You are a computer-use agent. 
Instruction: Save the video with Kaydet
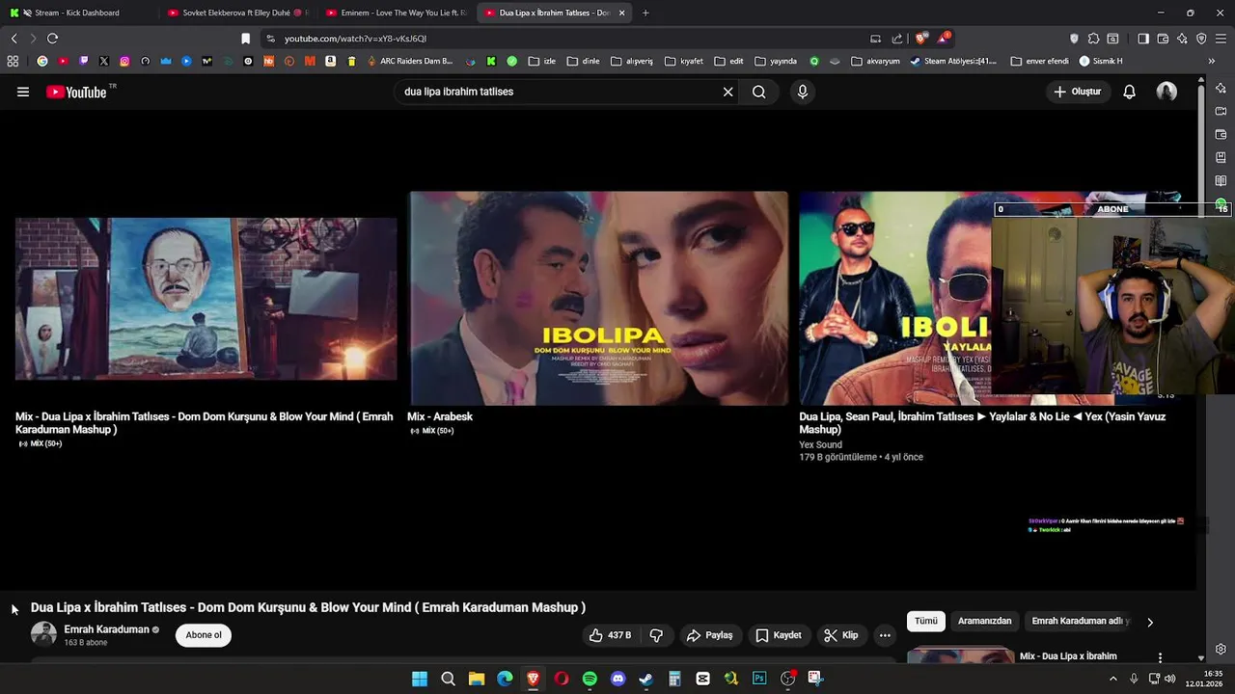[x=779, y=635]
